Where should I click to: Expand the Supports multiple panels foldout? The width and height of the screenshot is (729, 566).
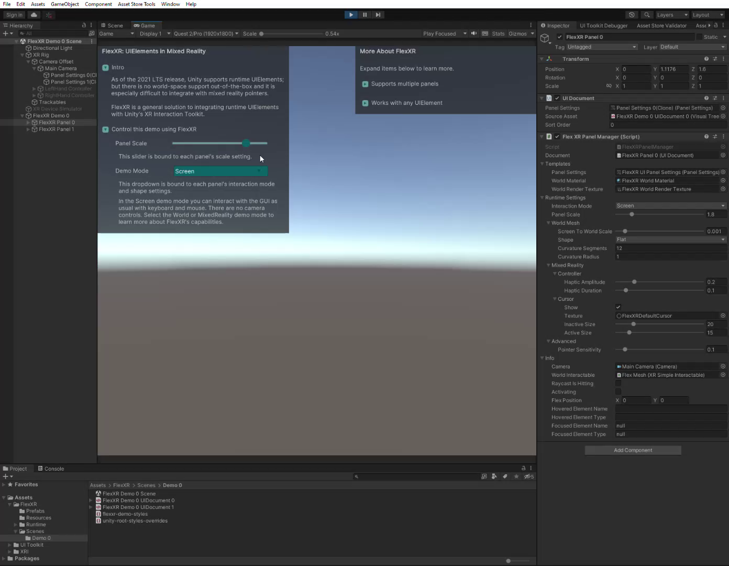tap(365, 84)
